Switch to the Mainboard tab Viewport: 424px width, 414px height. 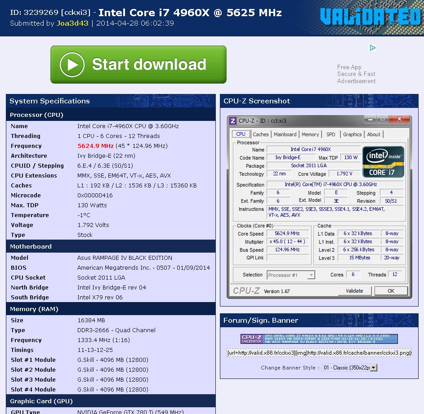pyautogui.click(x=285, y=134)
